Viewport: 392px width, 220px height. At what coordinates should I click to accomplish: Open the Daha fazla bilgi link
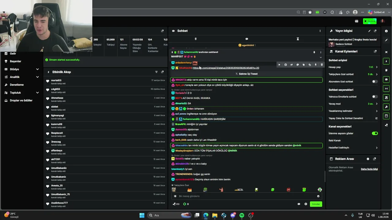(369, 169)
